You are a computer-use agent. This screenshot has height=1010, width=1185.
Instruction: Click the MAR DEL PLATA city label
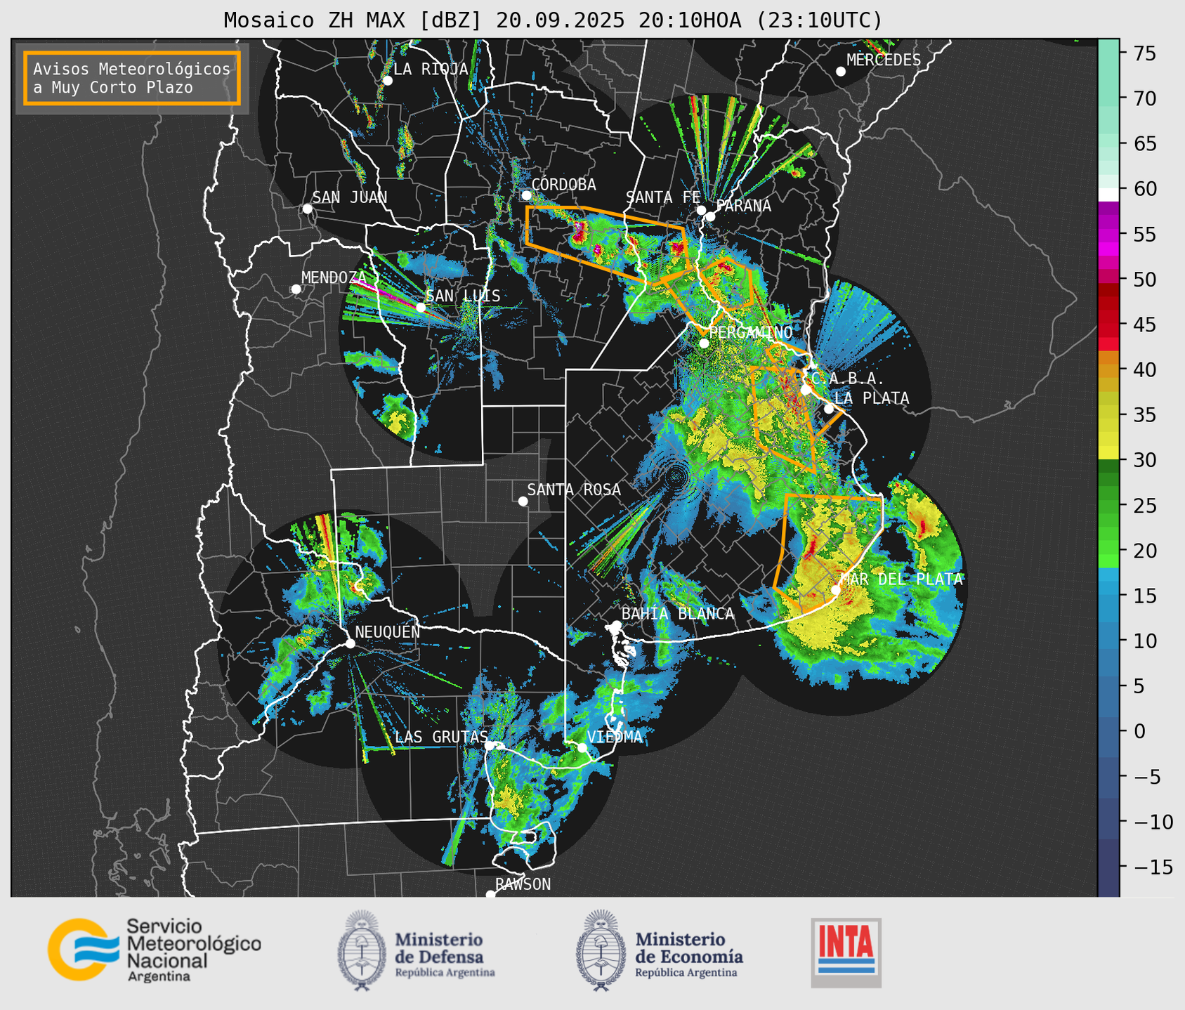click(901, 579)
